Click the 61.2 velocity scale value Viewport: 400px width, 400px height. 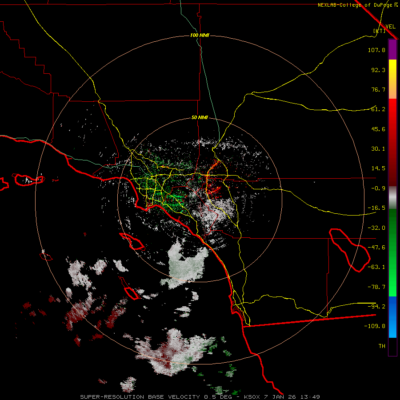coord(378,109)
